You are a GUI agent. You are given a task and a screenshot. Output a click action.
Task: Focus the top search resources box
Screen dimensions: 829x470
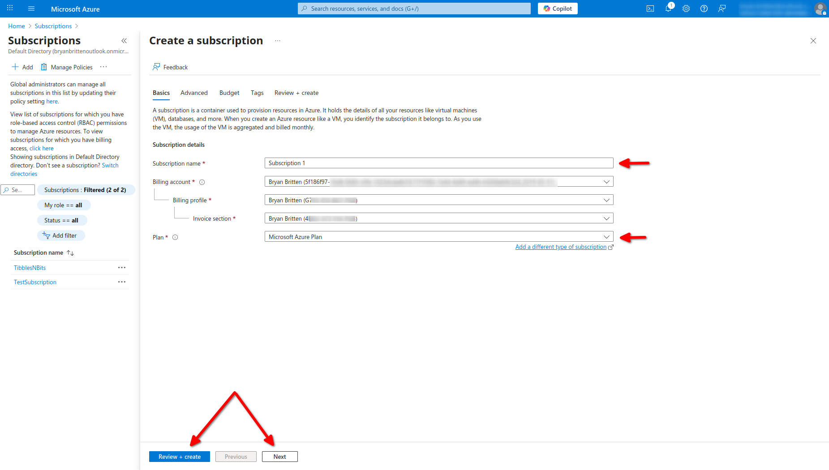414,9
